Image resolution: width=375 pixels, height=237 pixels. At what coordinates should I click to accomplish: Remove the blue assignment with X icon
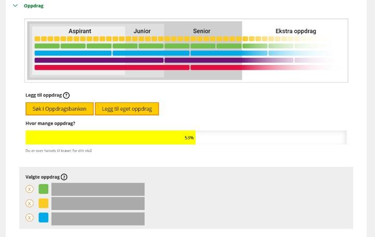click(x=30, y=217)
